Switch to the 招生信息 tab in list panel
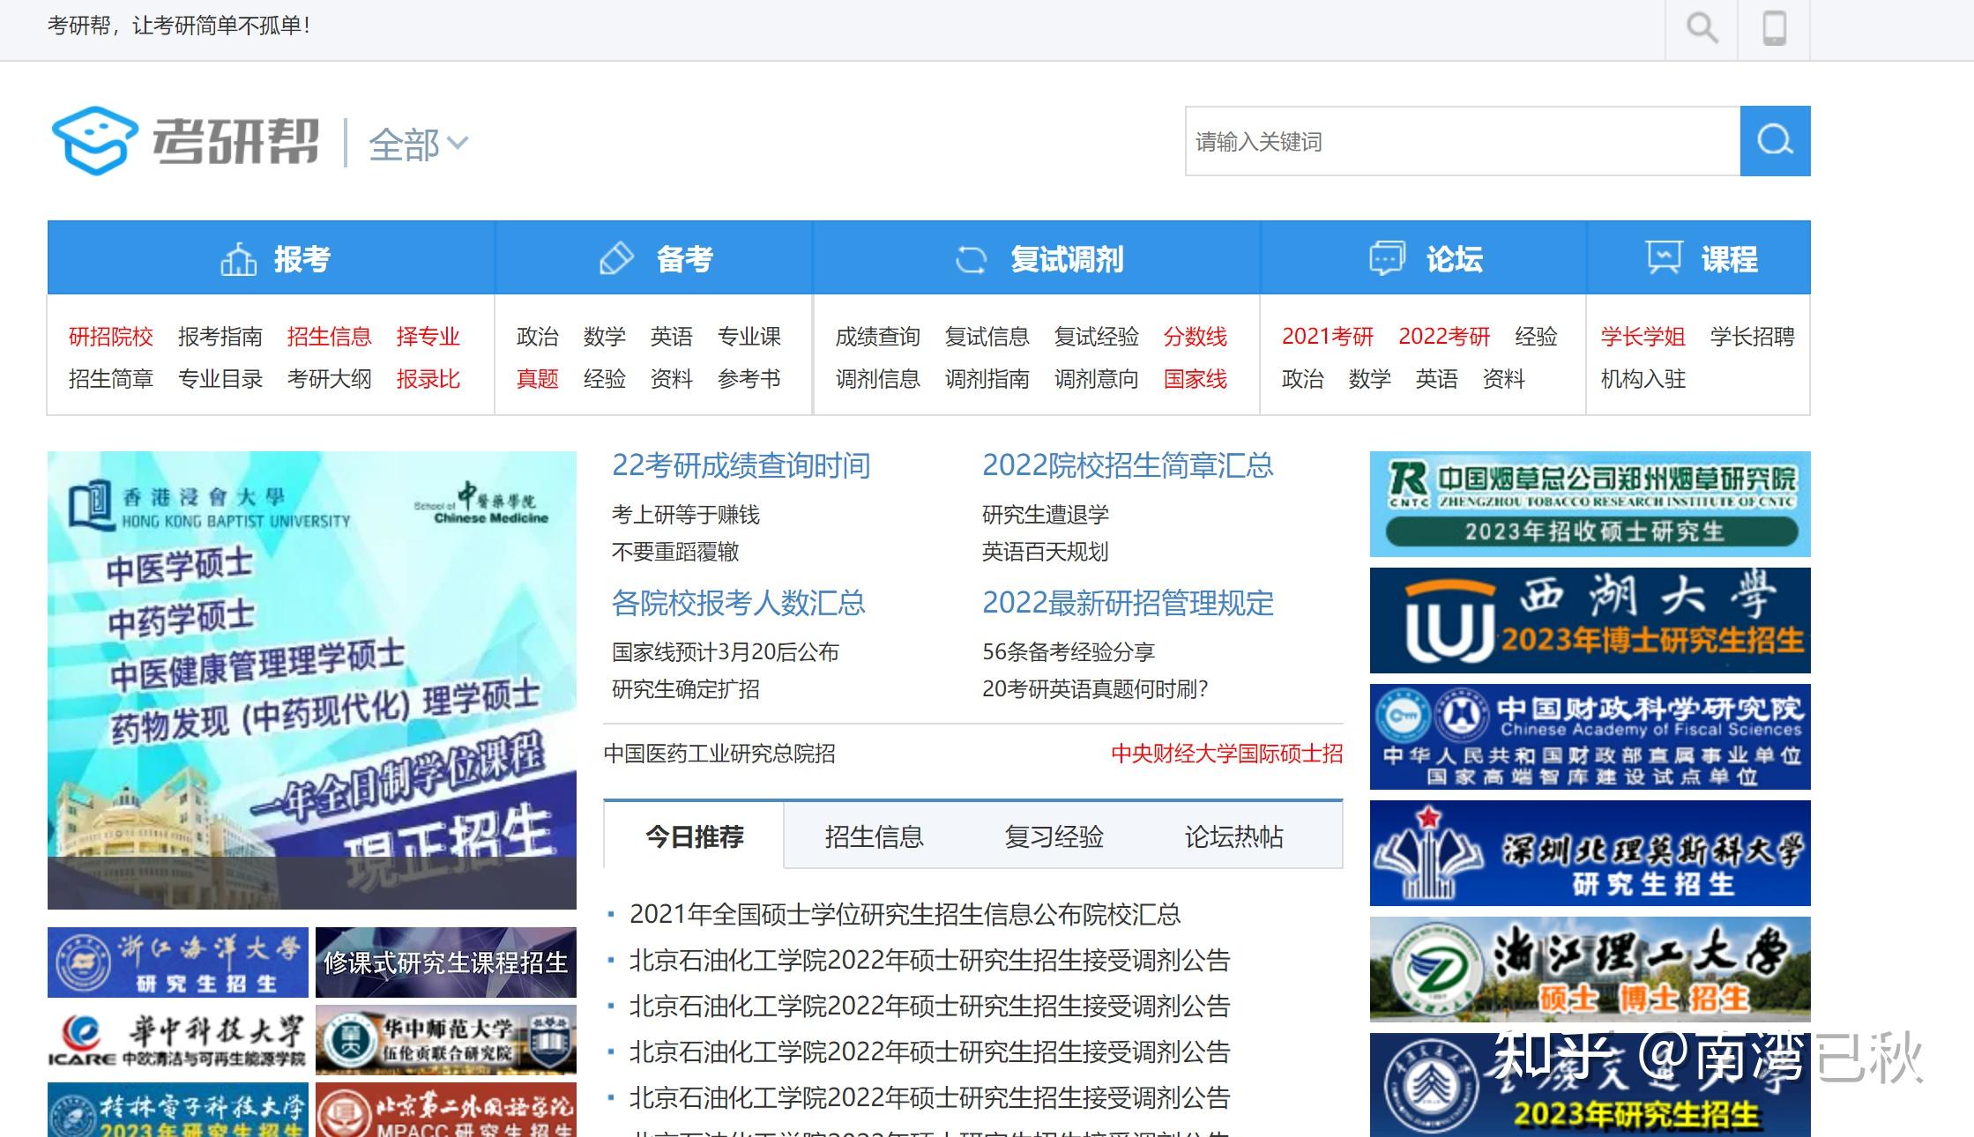The height and width of the screenshot is (1137, 1974). (x=874, y=836)
